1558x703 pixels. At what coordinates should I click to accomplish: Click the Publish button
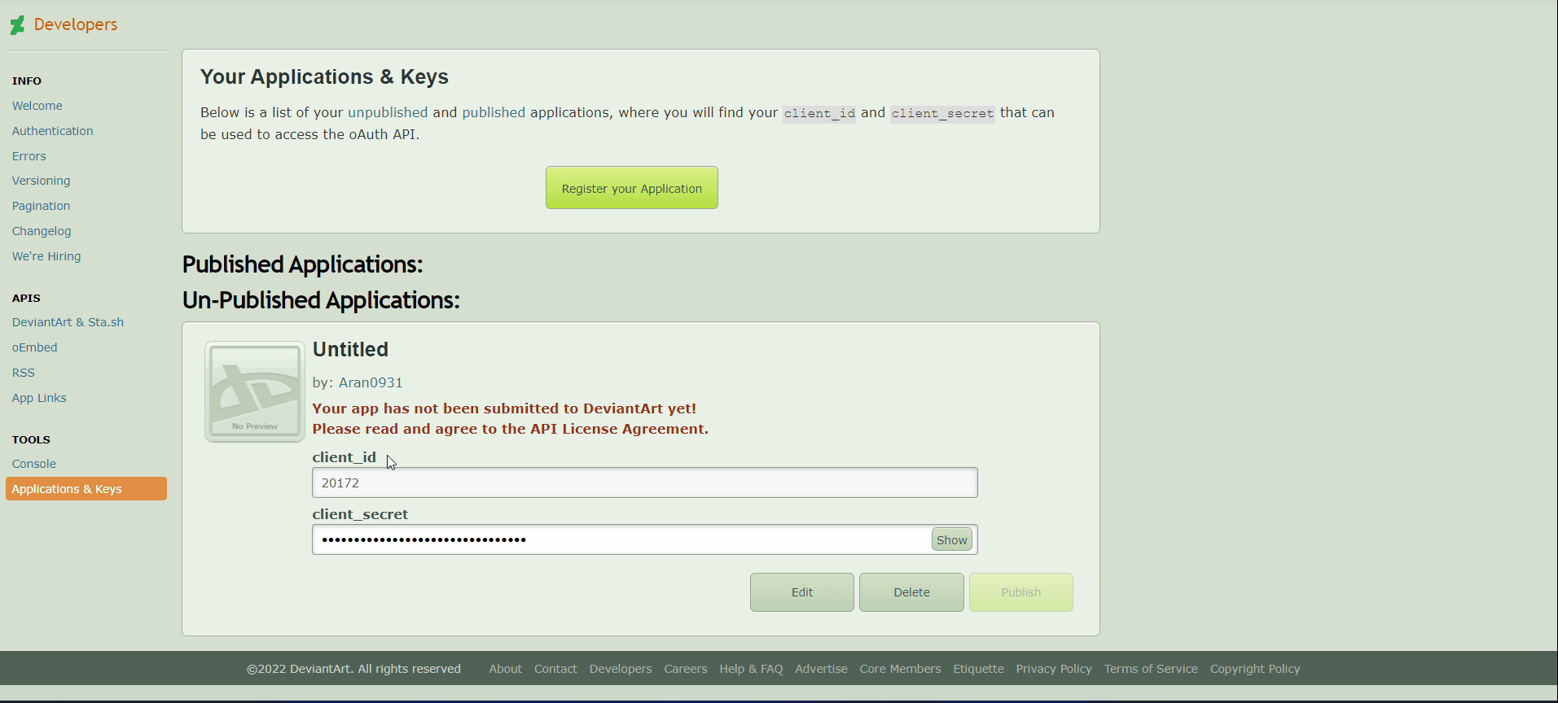pyautogui.click(x=1021, y=592)
